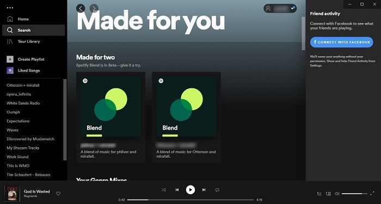Click the main content scrollbar
381x204 pixels.
click(303, 34)
